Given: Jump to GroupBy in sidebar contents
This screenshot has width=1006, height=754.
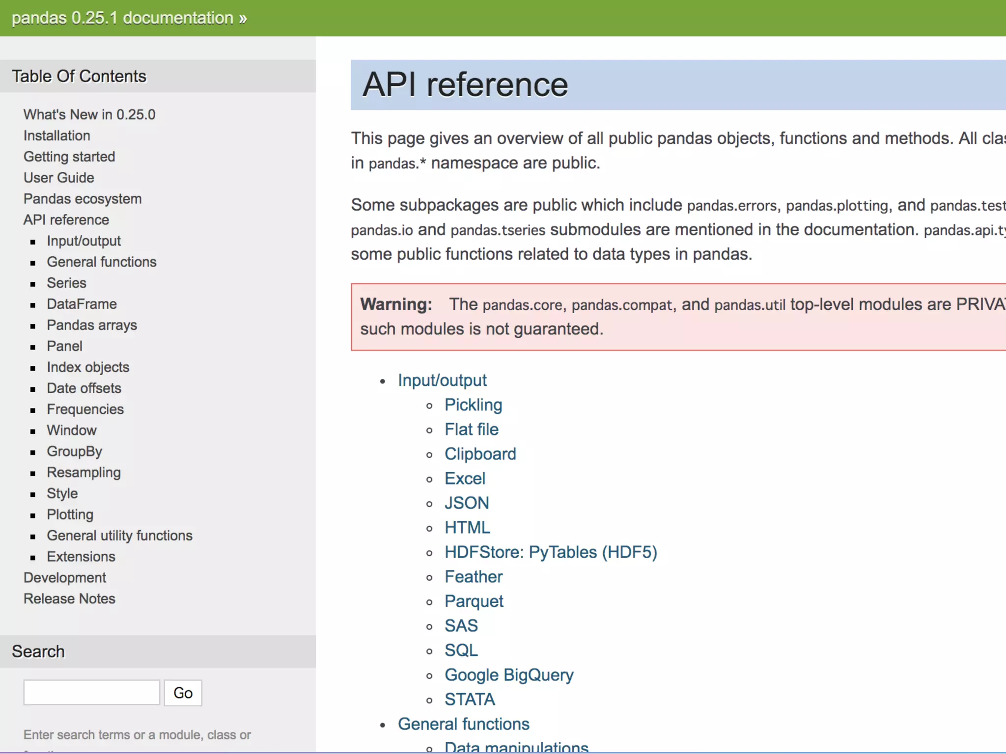Looking at the screenshot, I should click(x=74, y=451).
